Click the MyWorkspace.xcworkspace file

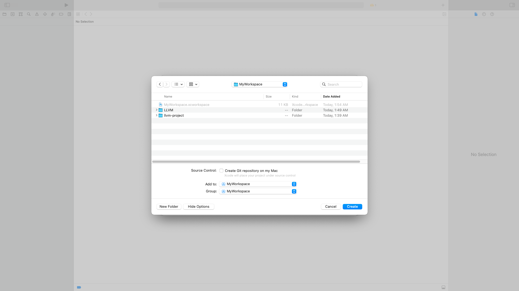click(187, 105)
